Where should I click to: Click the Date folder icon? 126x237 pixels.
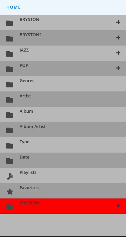(x=10, y=161)
